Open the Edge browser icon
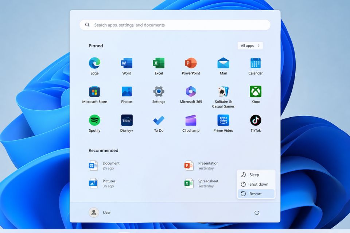Image resolution: width=350 pixels, height=233 pixels. (94, 63)
